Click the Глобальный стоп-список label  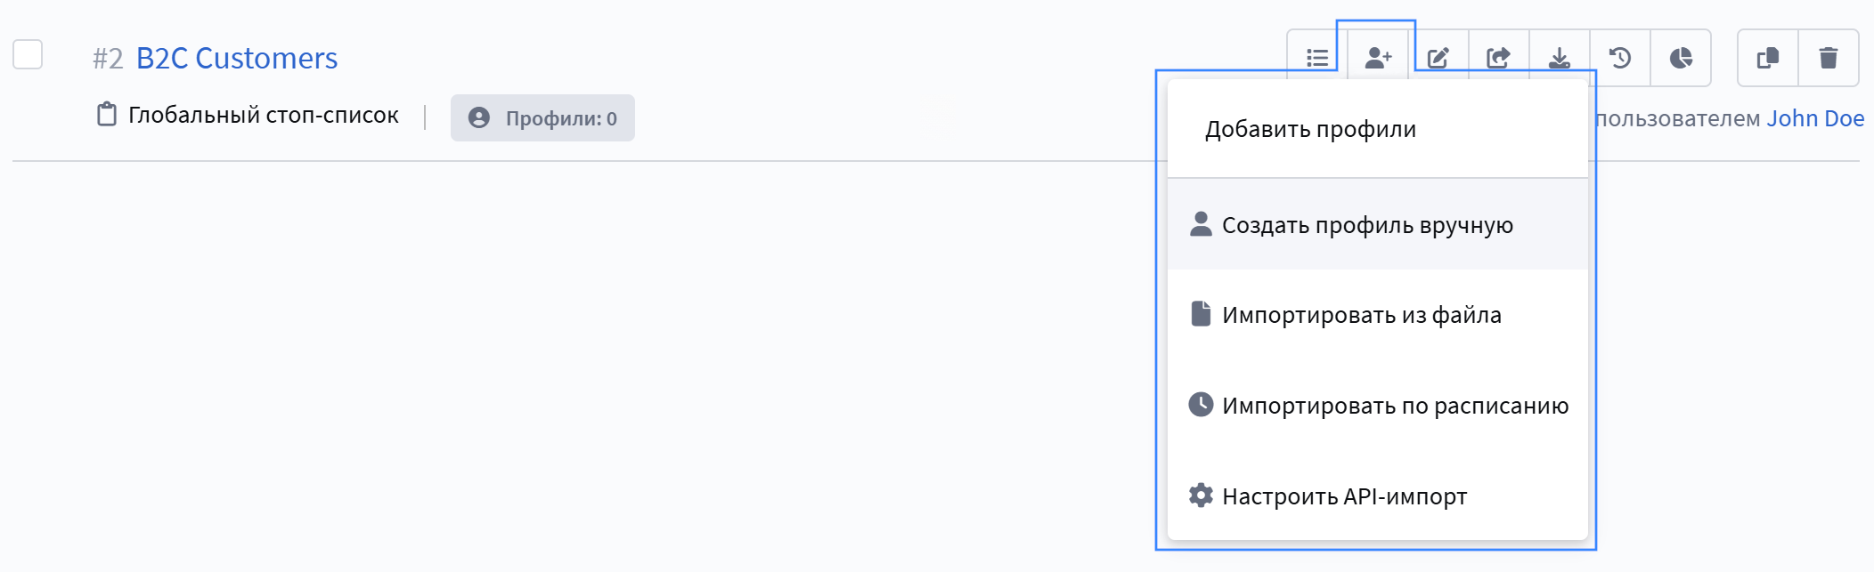click(263, 116)
